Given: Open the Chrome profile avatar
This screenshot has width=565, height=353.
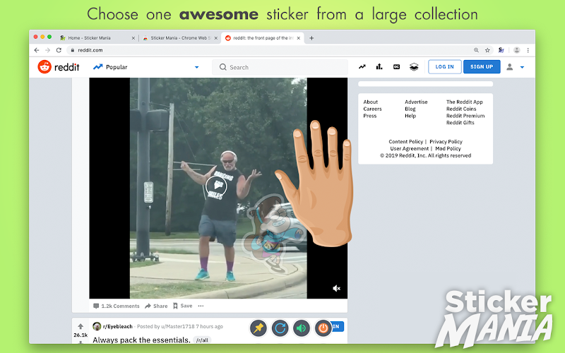Looking at the screenshot, I should tap(517, 50).
